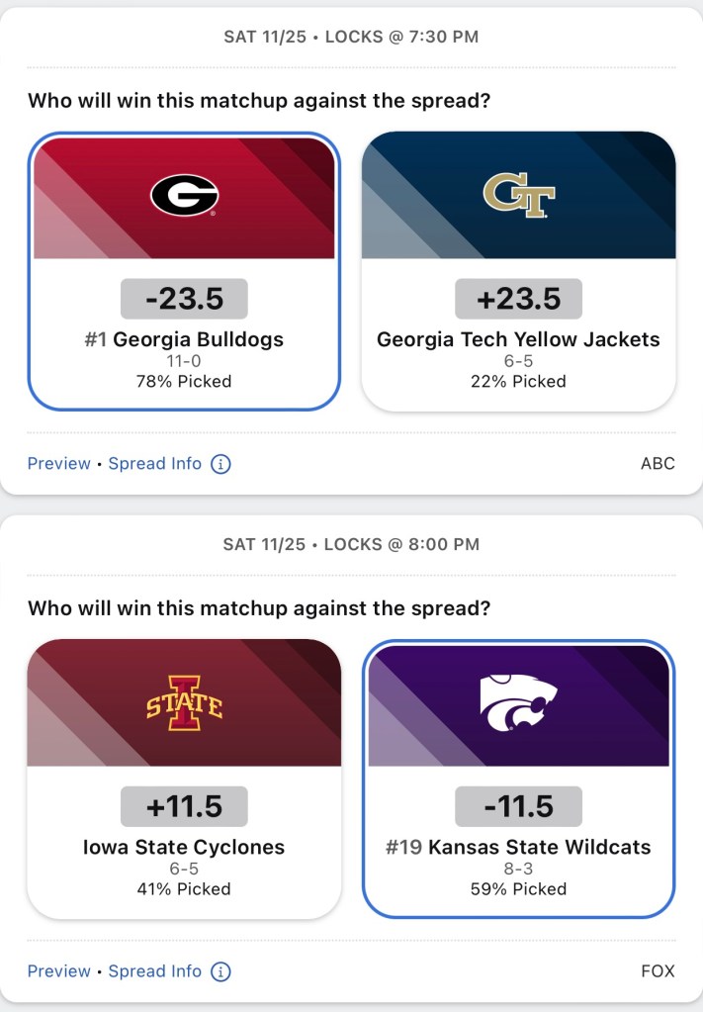
Task: Click the ABC network label
Action: 658,464
